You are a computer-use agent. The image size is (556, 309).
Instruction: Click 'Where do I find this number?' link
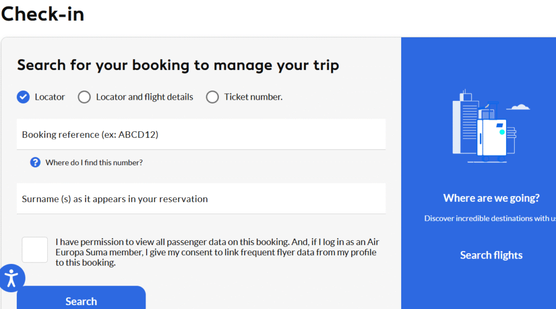pos(94,162)
